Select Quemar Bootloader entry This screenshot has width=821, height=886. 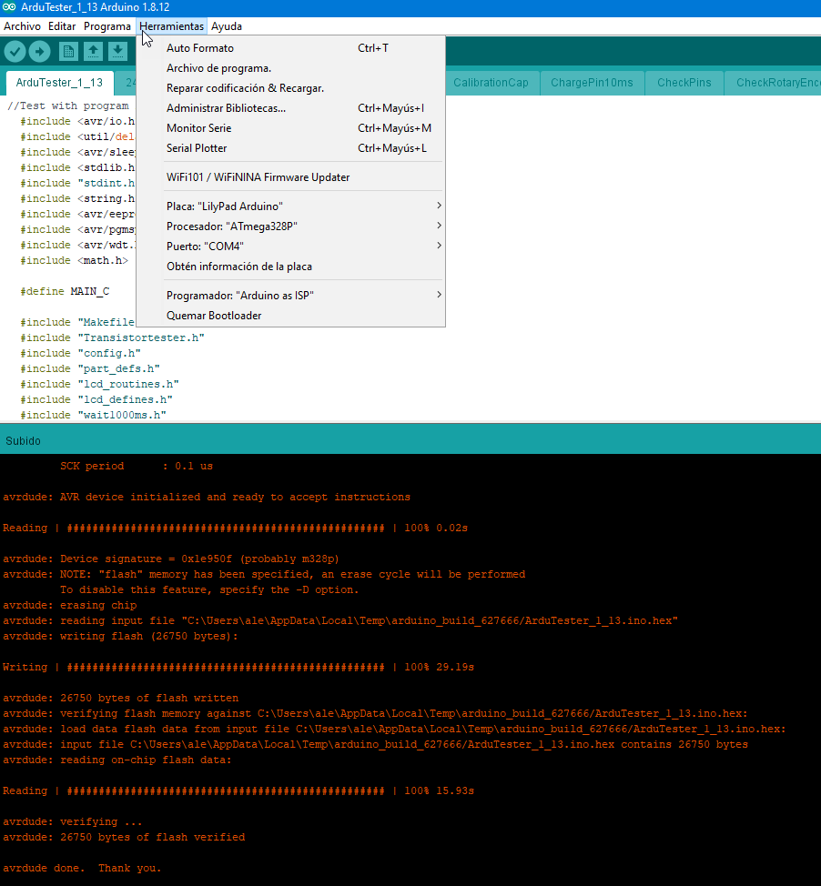tap(290, 316)
